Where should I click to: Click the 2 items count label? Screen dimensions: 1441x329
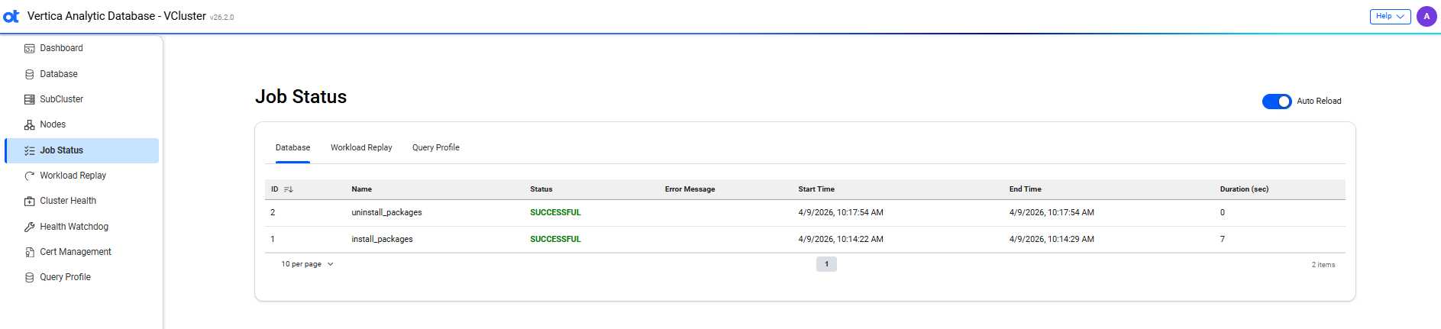(x=1323, y=265)
